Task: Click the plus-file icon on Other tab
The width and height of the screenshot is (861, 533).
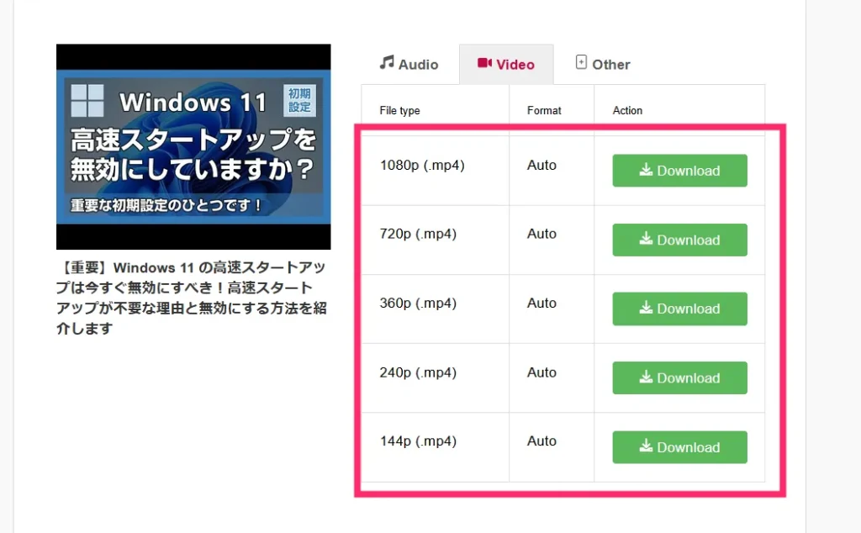Action: (581, 62)
